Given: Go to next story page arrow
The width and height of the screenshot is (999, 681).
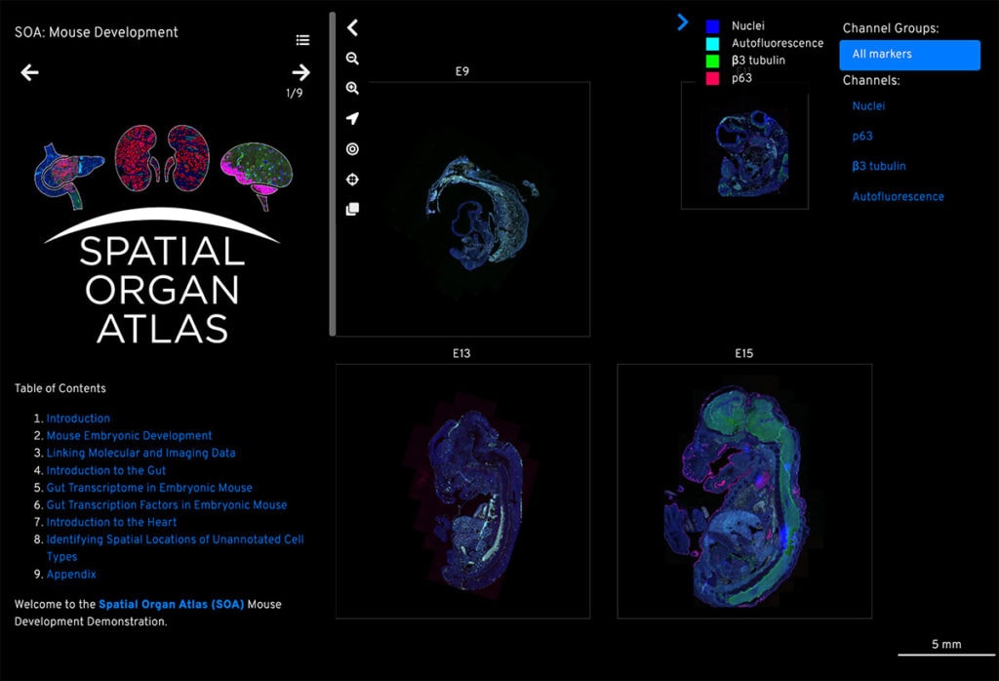Looking at the screenshot, I should tap(300, 72).
